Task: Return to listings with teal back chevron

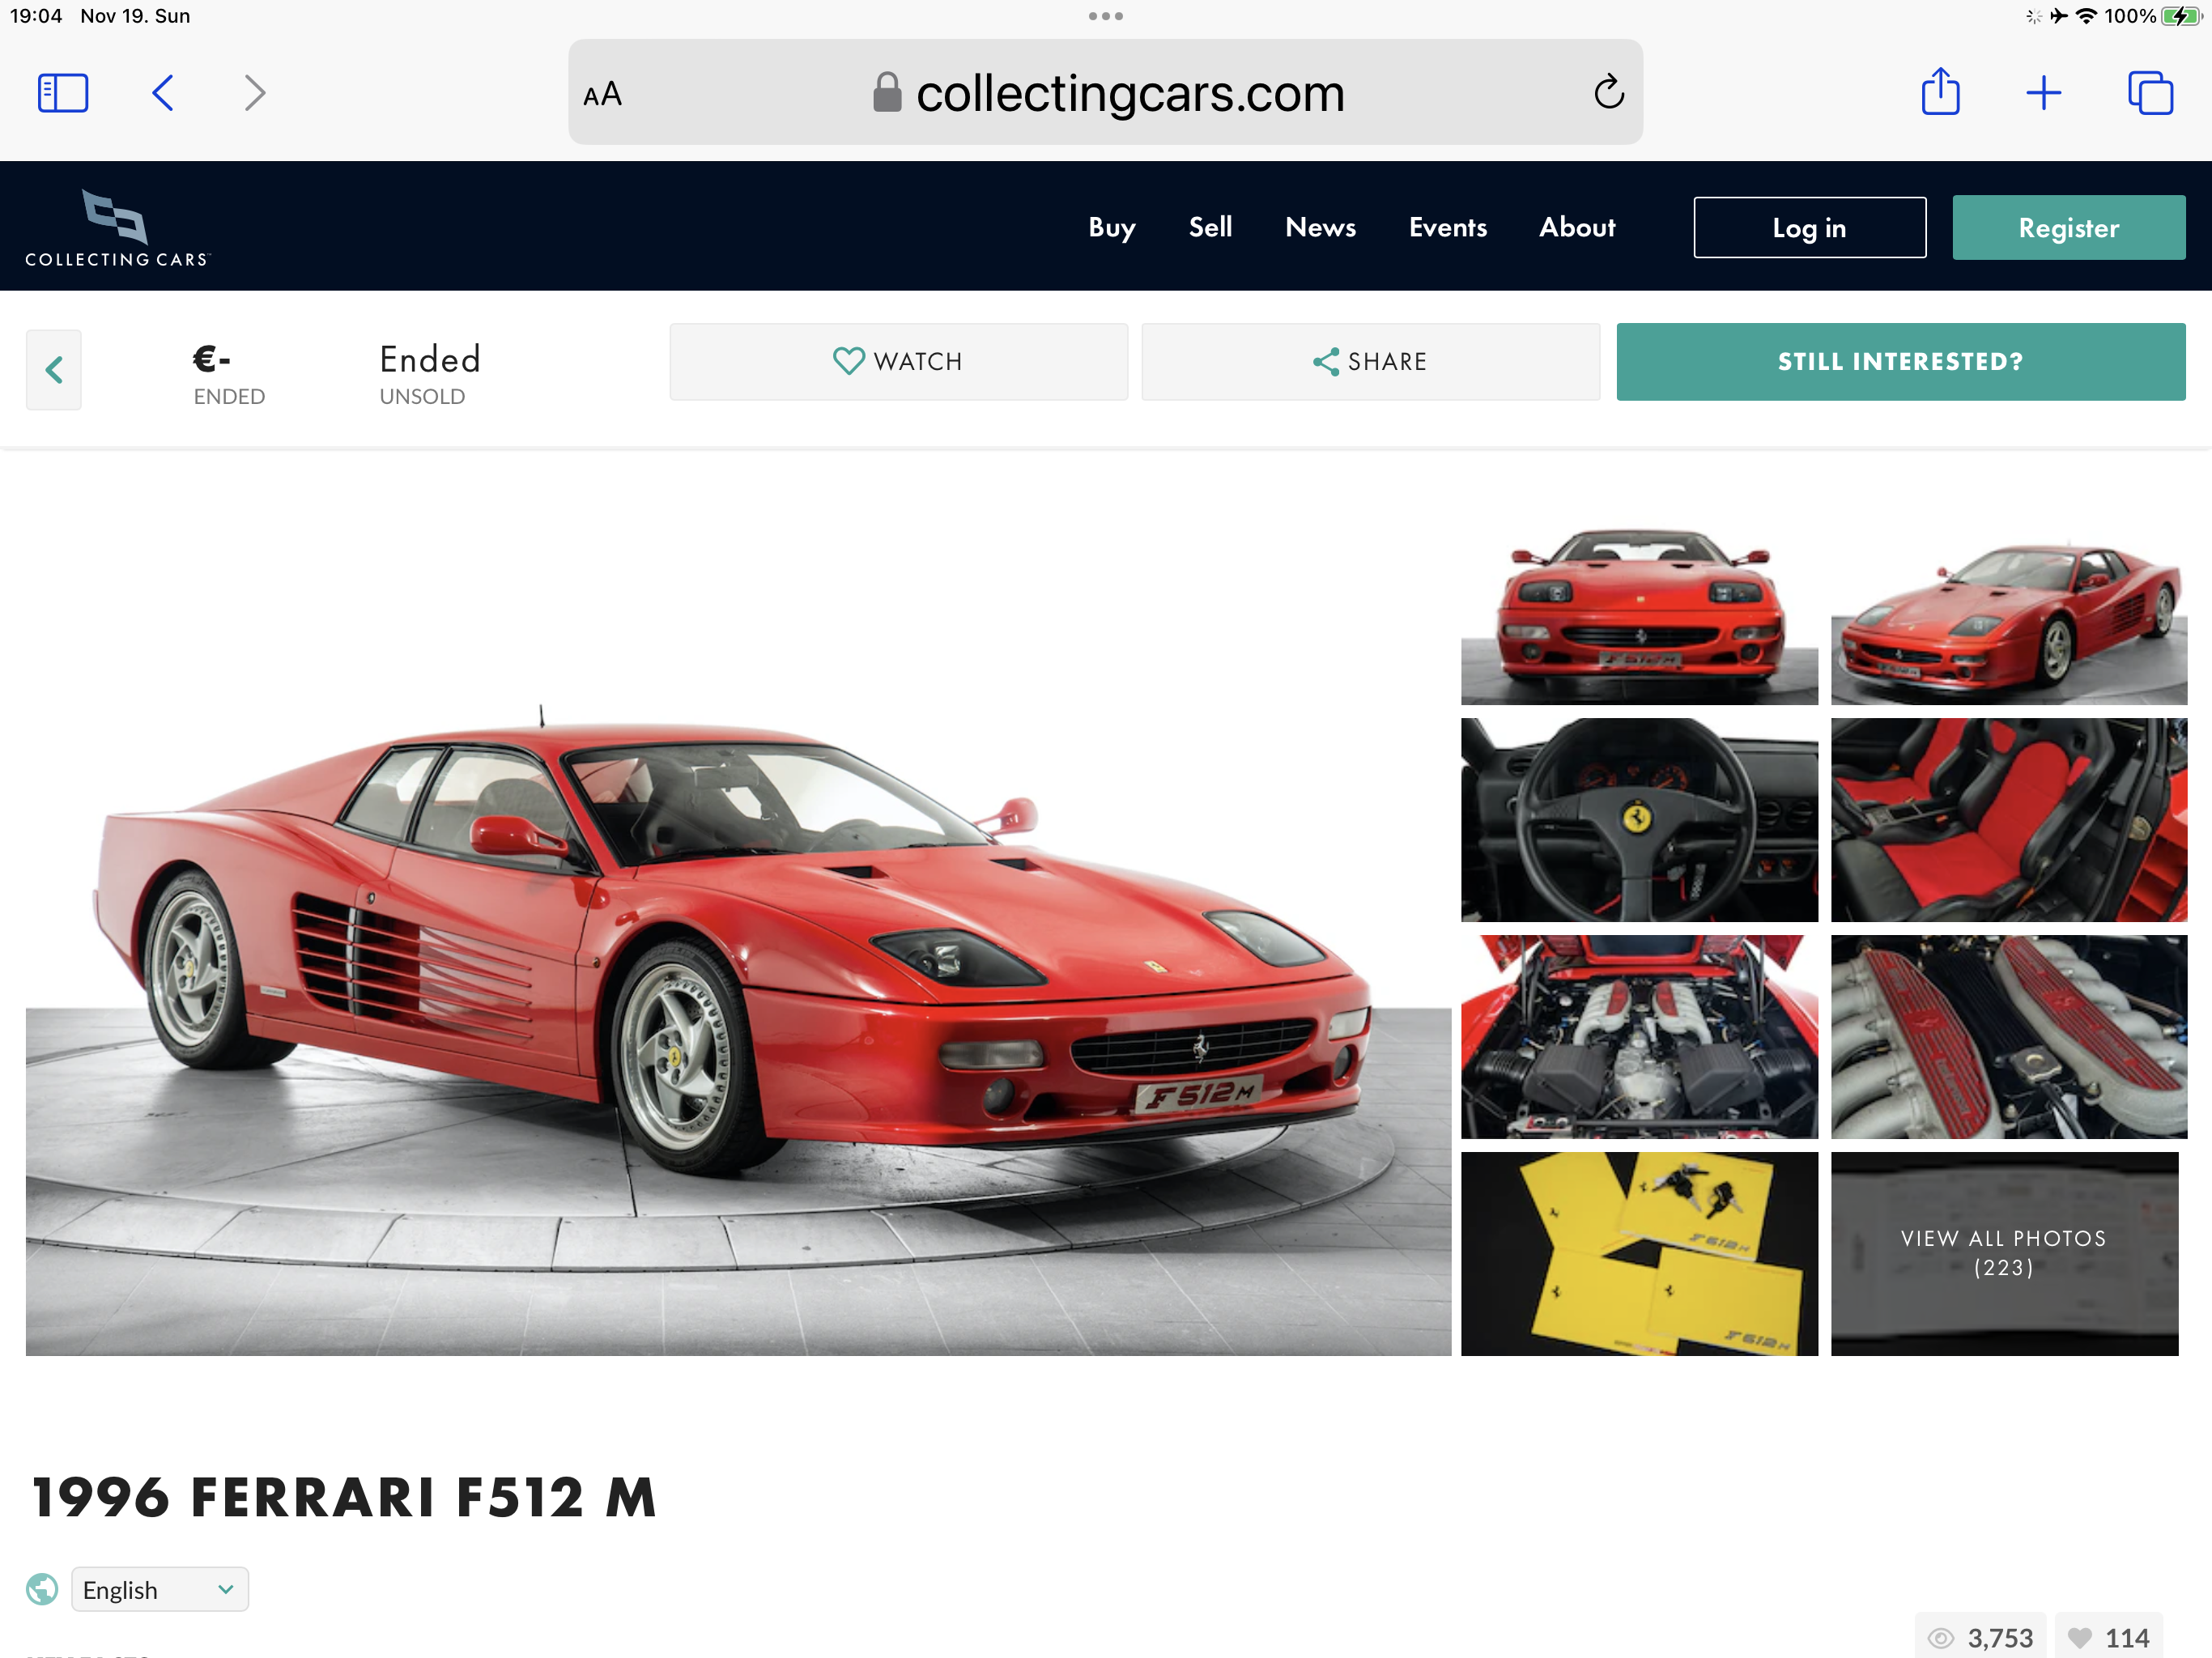Action: pos(54,370)
